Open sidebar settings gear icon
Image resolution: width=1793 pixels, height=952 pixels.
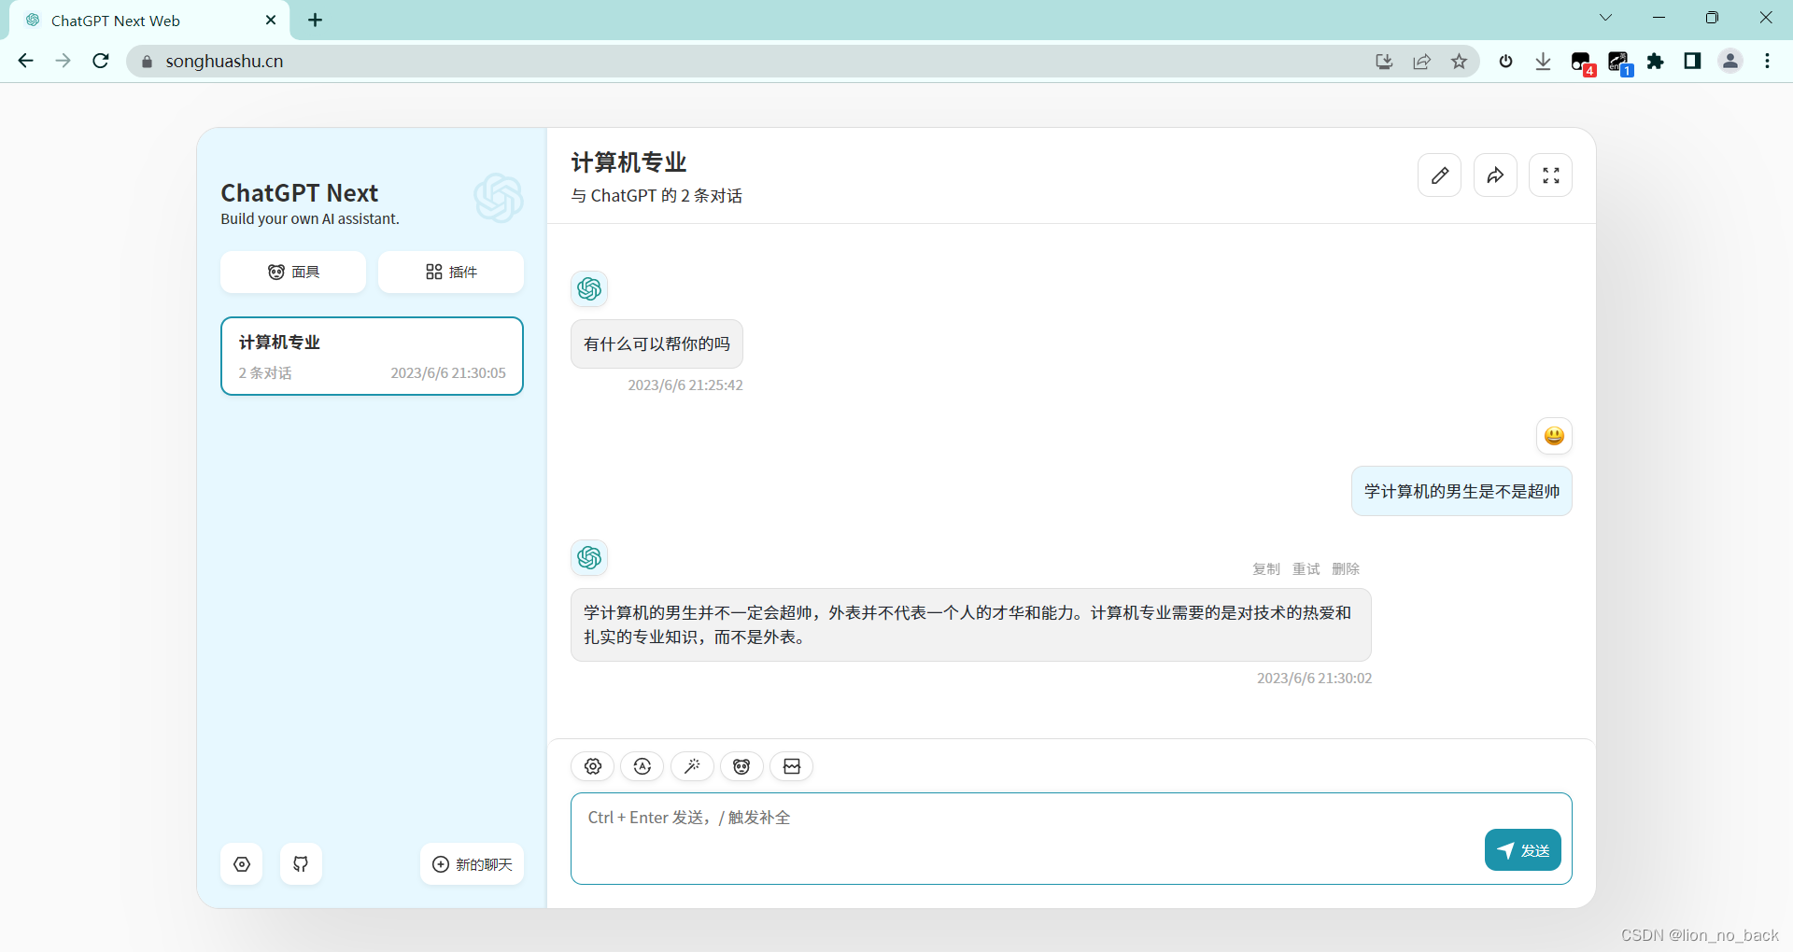tap(242, 864)
